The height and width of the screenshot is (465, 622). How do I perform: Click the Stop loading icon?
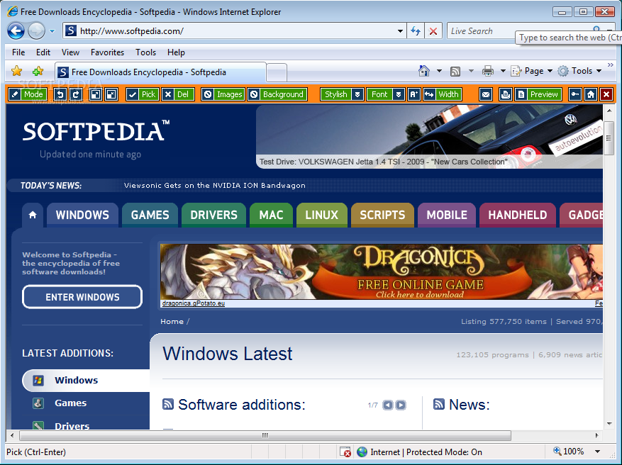click(x=433, y=31)
